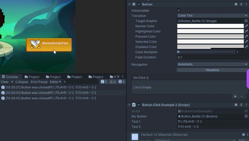
Task: Open the Highlighted Color swatch
Action: (x=210, y=31)
